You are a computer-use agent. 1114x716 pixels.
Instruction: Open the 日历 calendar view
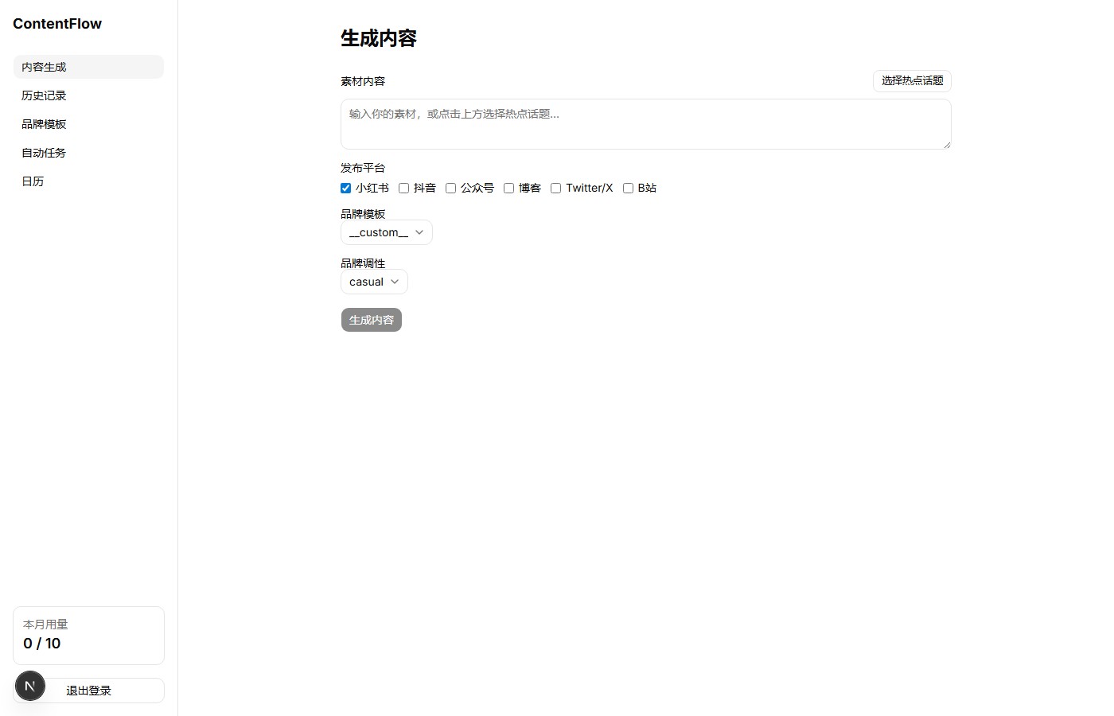pyautogui.click(x=33, y=181)
